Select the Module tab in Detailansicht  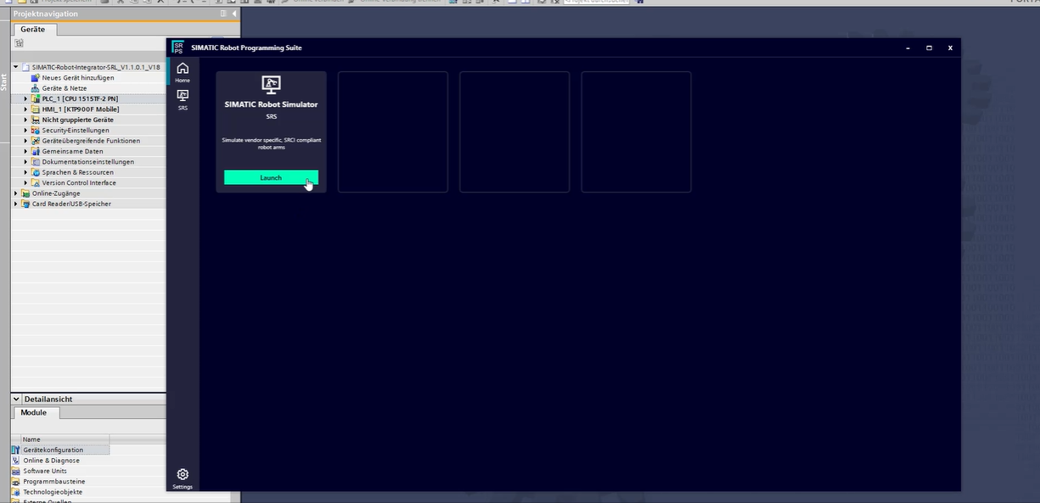click(x=34, y=412)
